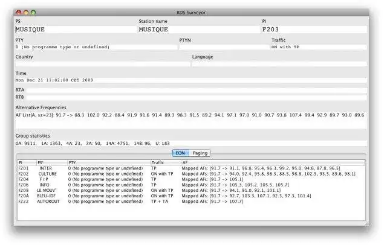Click the LE MOUV' station name cell
The width and height of the screenshot is (387, 245).
click(x=47, y=191)
